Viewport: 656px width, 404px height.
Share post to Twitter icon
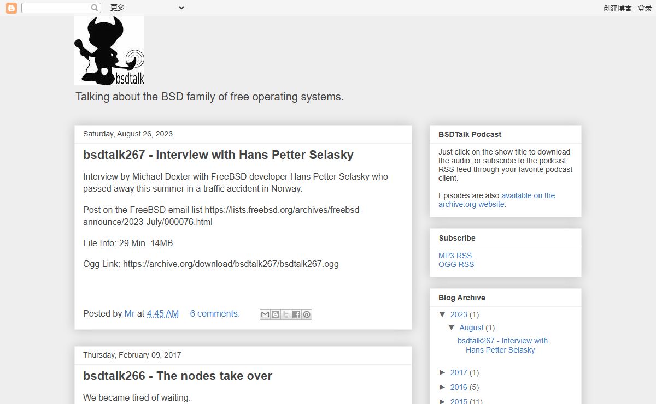point(286,314)
